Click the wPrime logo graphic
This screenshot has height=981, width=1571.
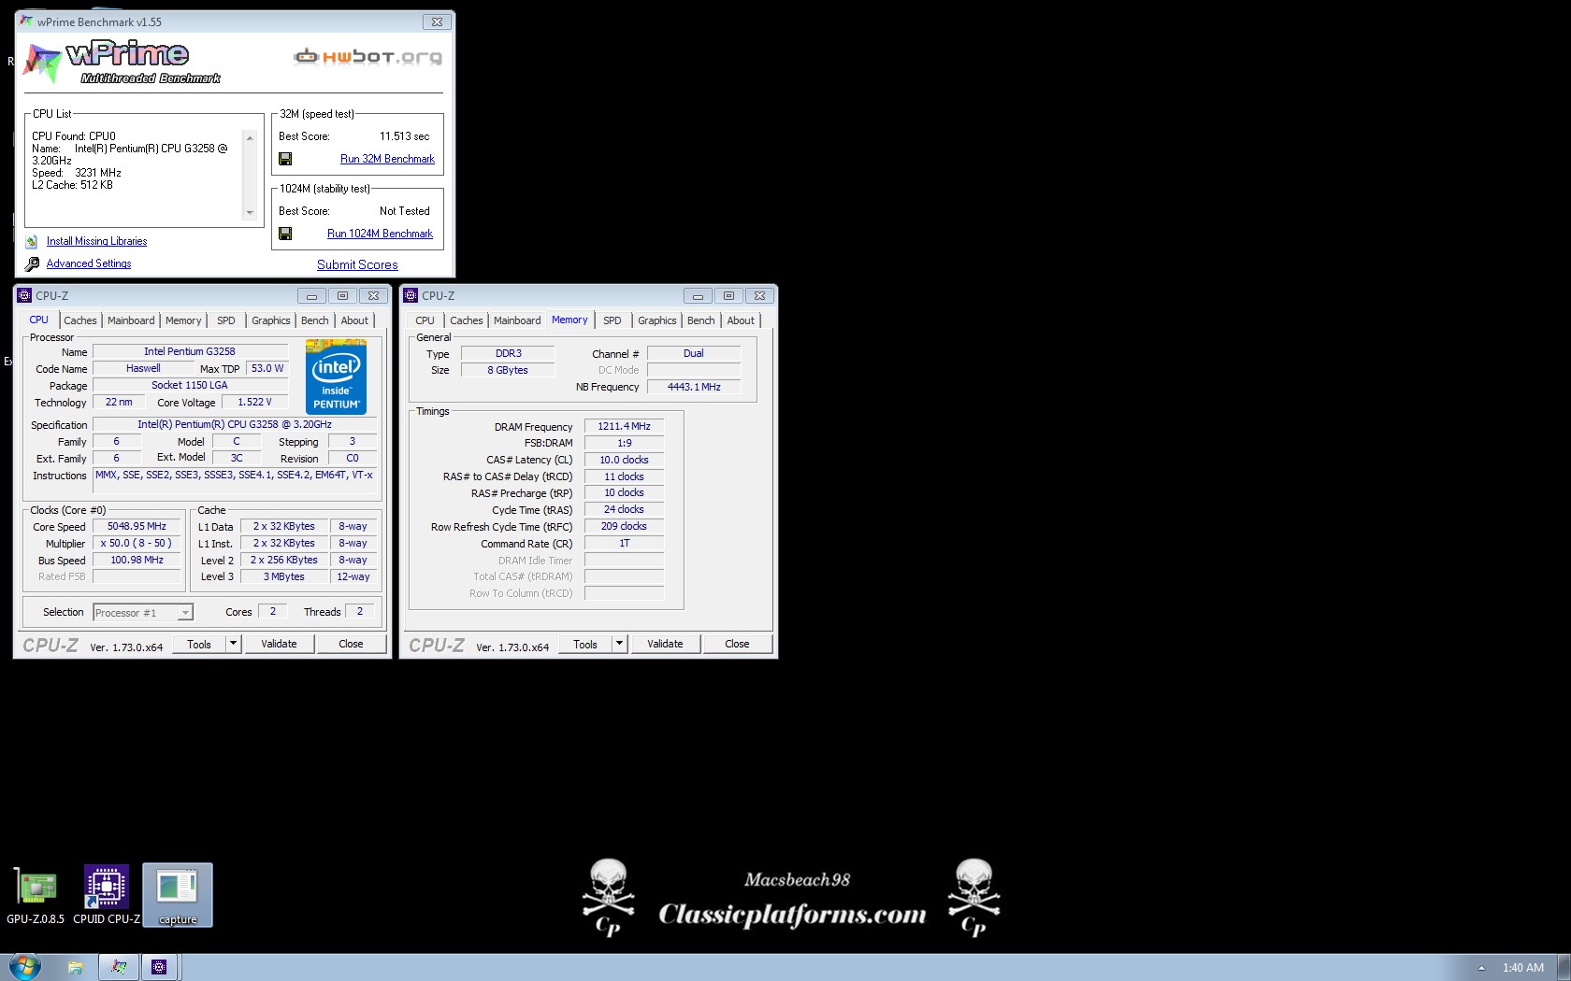122,63
